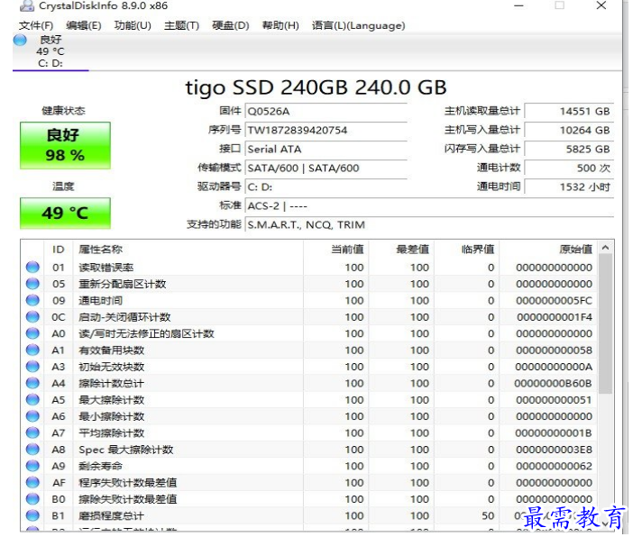
Task: Click the status orb for row B0
Action: coord(32,499)
